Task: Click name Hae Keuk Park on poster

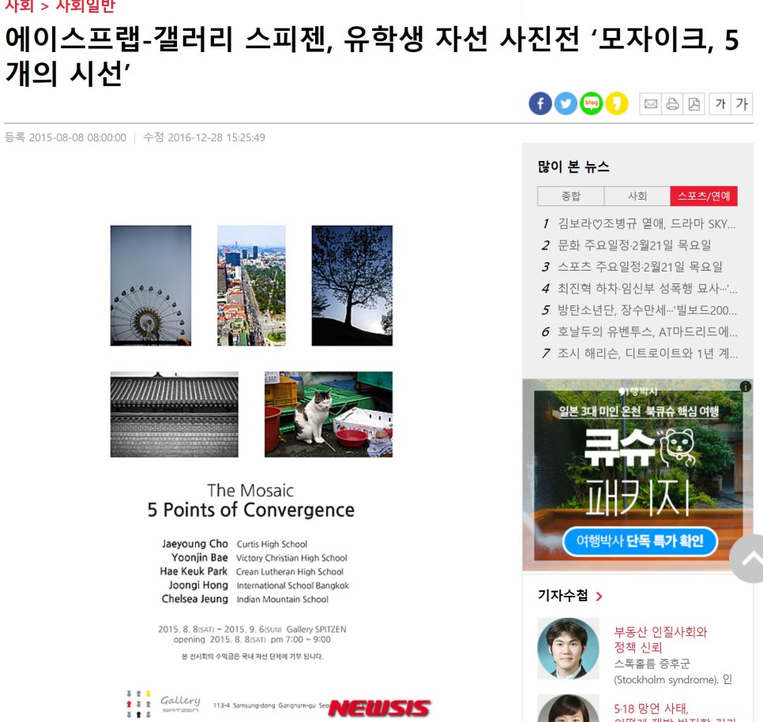Action: [194, 571]
